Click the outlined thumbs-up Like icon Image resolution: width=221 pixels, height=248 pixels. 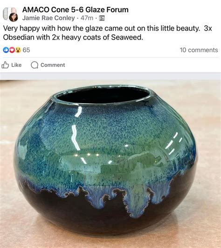click(5, 65)
